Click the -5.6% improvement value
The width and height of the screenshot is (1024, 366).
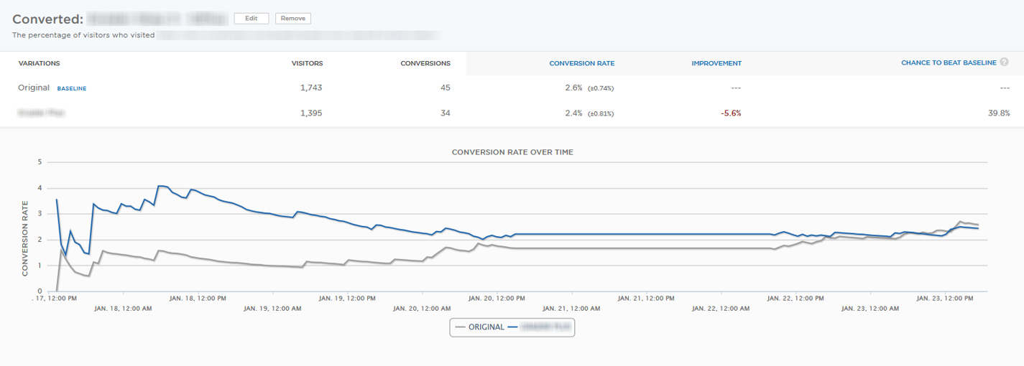click(730, 113)
